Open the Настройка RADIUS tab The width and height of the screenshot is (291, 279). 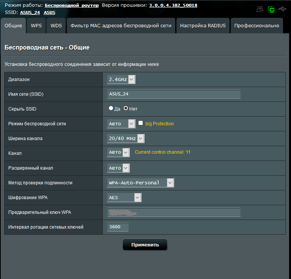[203, 25]
